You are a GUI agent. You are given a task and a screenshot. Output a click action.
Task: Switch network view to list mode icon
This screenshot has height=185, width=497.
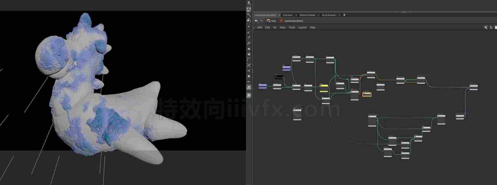tap(491, 27)
